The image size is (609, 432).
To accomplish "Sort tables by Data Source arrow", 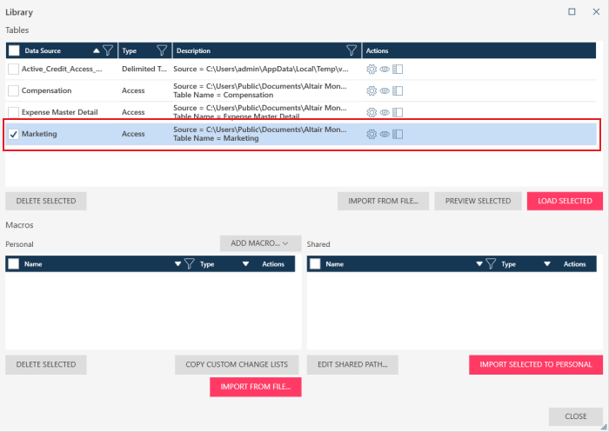I will tap(95, 50).
